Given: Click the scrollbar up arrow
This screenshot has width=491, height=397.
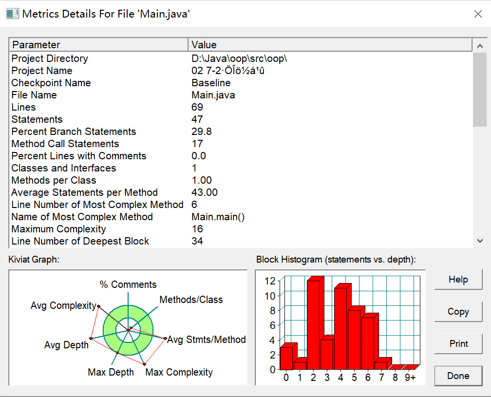Looking at the screenshot, I should [x=480, y=46].
